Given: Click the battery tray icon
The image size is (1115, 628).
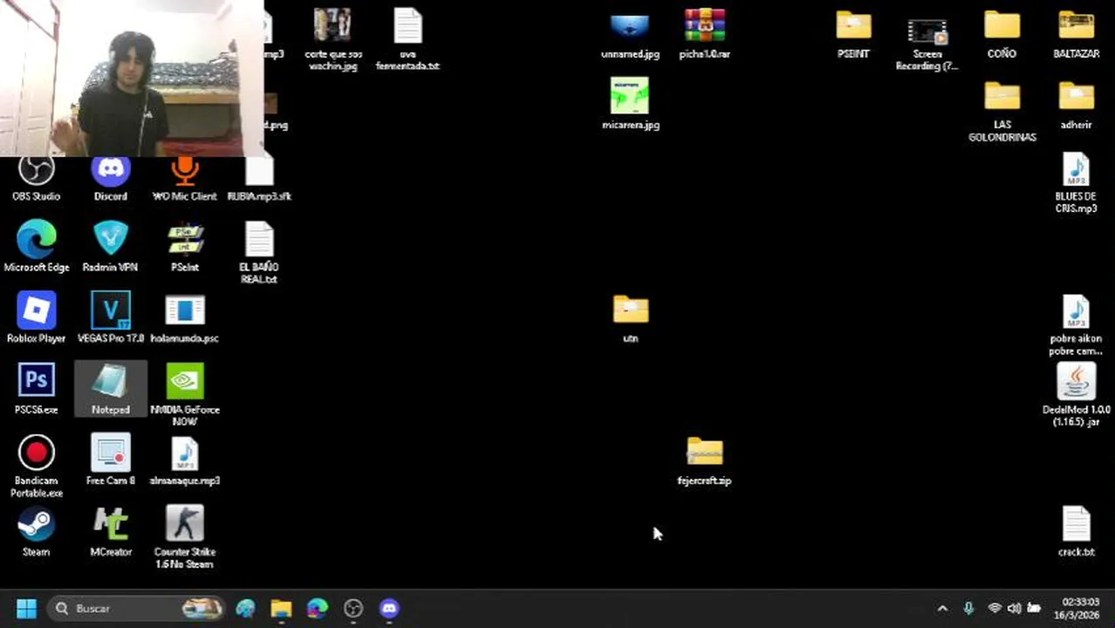Looking at the screenshot, I should [1034, 608].
